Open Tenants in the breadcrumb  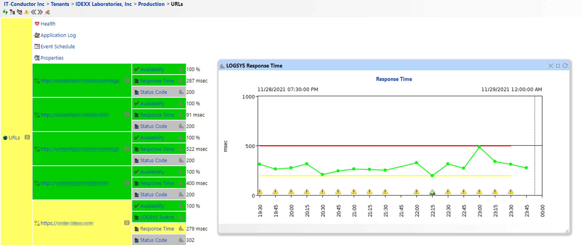60,4
